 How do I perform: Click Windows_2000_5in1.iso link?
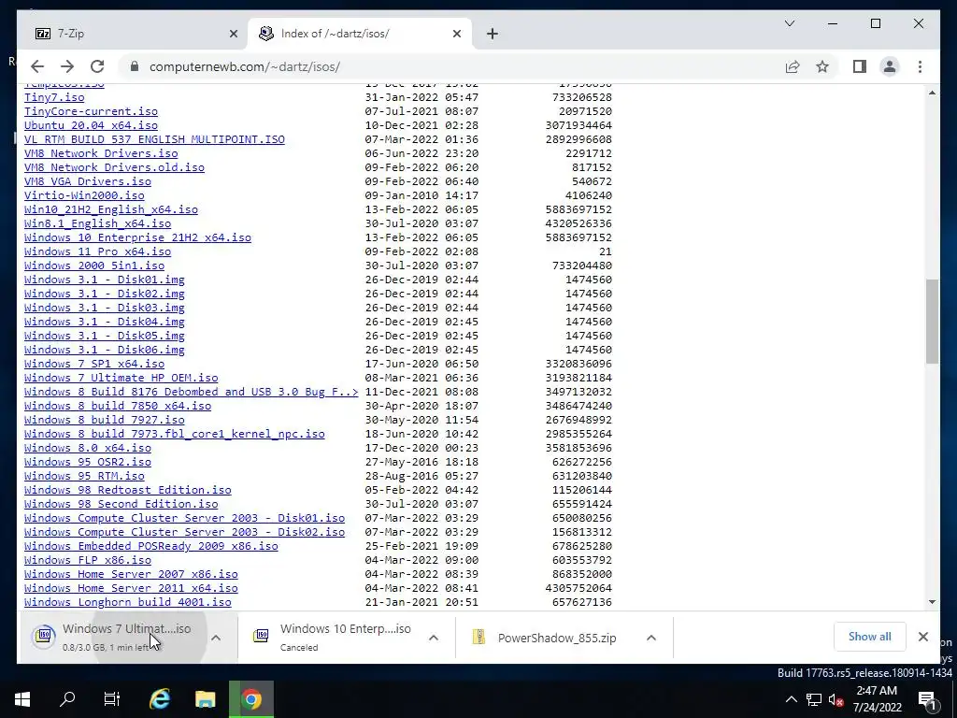point(94,266)
